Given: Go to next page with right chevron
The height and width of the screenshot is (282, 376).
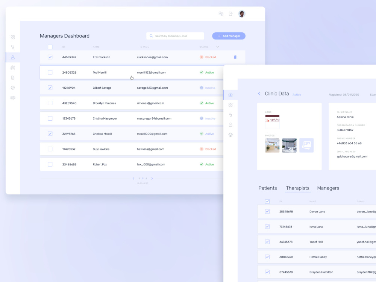Looking at the screenshot, I should click(x=152, y=178).
